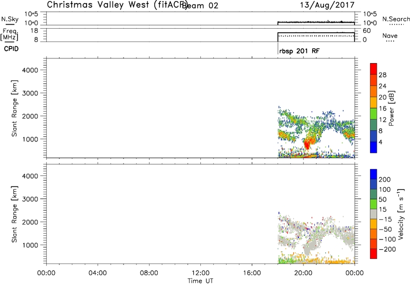Screen dimensions: 410x284
Task: Click the 3000 tick in the velocity panel
Action: tap(30, 199)
